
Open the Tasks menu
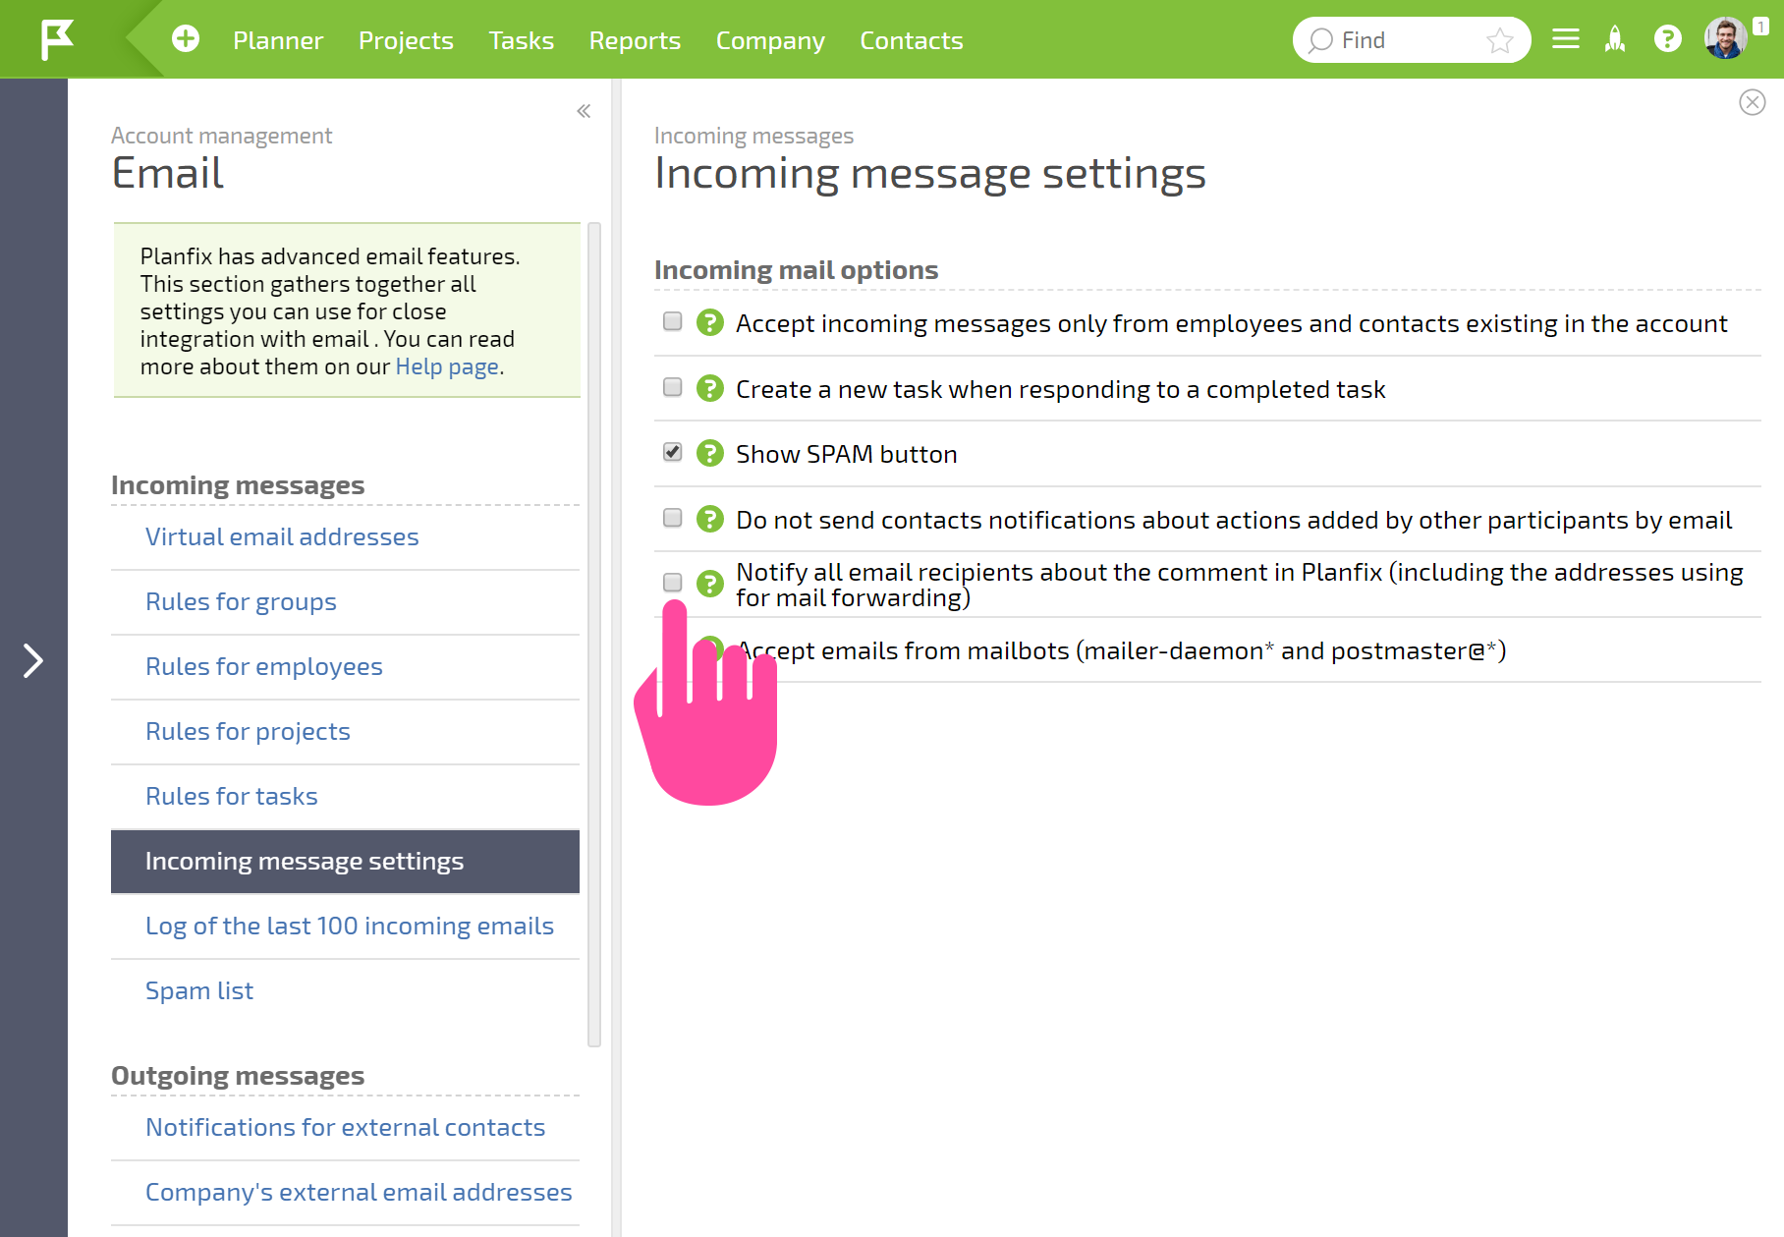click(x=522, y=40)
